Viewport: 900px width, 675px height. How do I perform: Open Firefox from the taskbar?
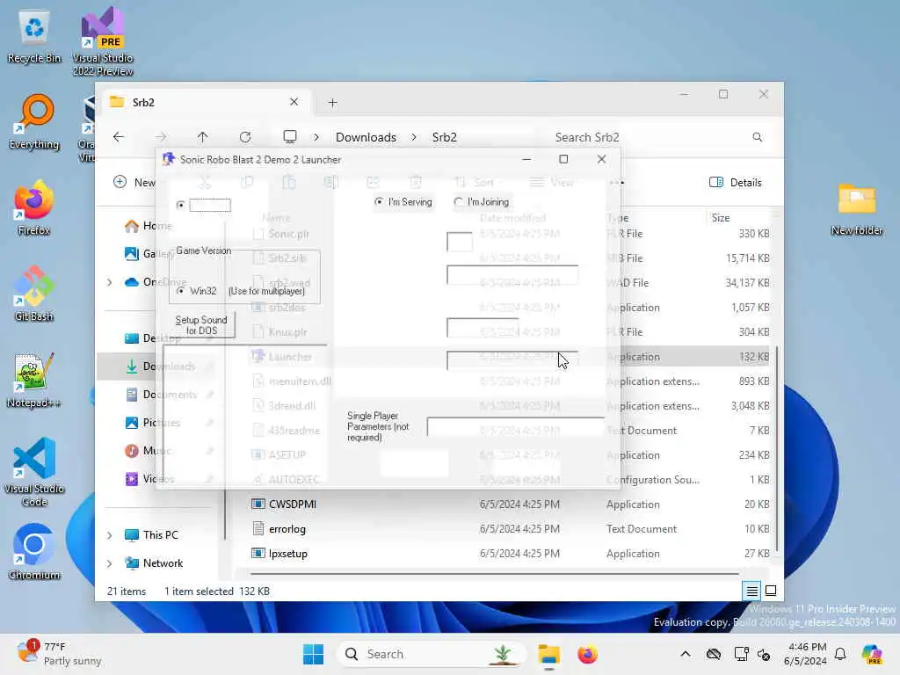[x=587, y=654]
